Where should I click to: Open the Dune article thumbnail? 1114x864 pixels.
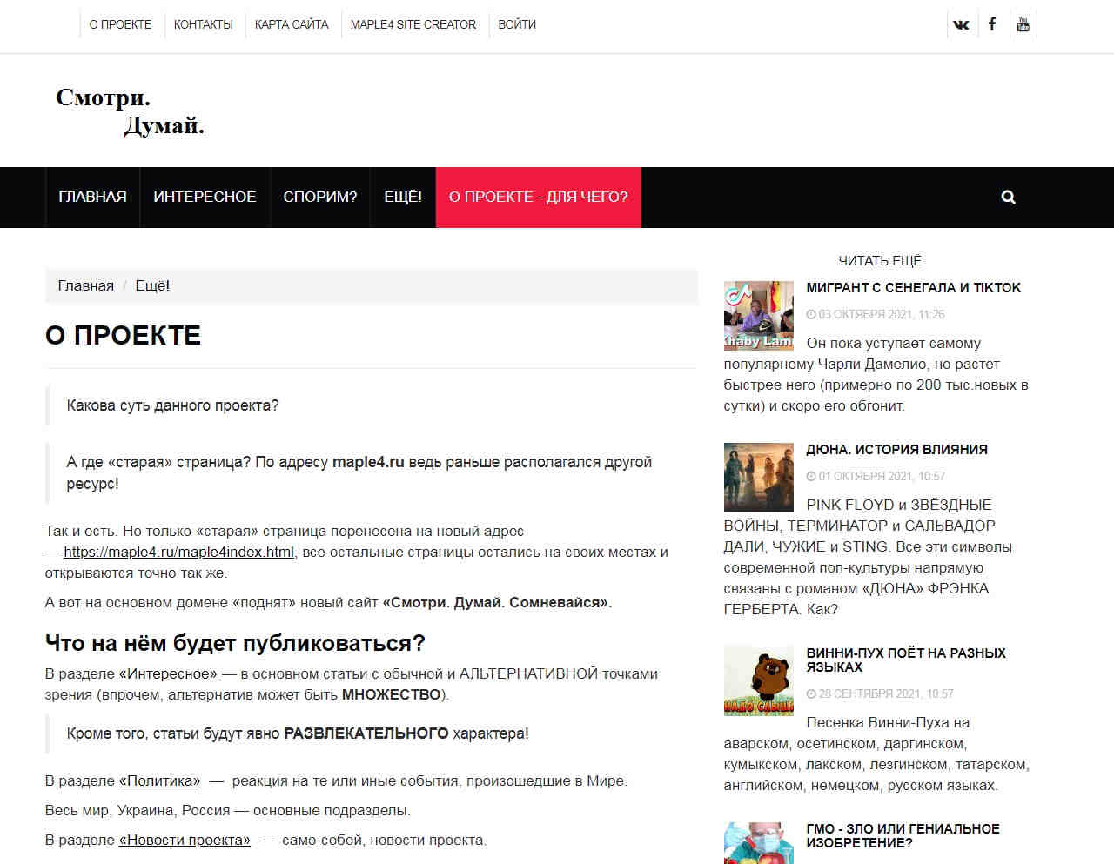(x=758, y=477)
